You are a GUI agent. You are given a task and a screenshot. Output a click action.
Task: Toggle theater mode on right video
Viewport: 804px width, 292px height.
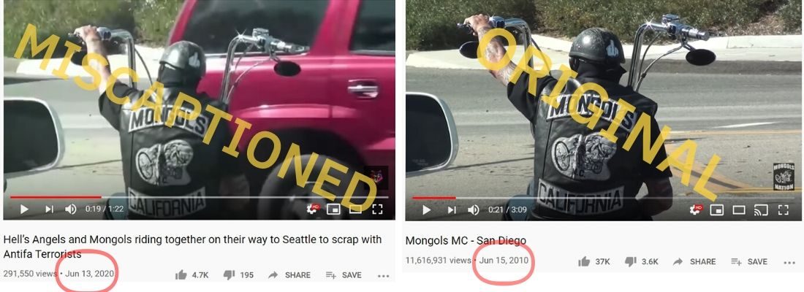(739, 210)
